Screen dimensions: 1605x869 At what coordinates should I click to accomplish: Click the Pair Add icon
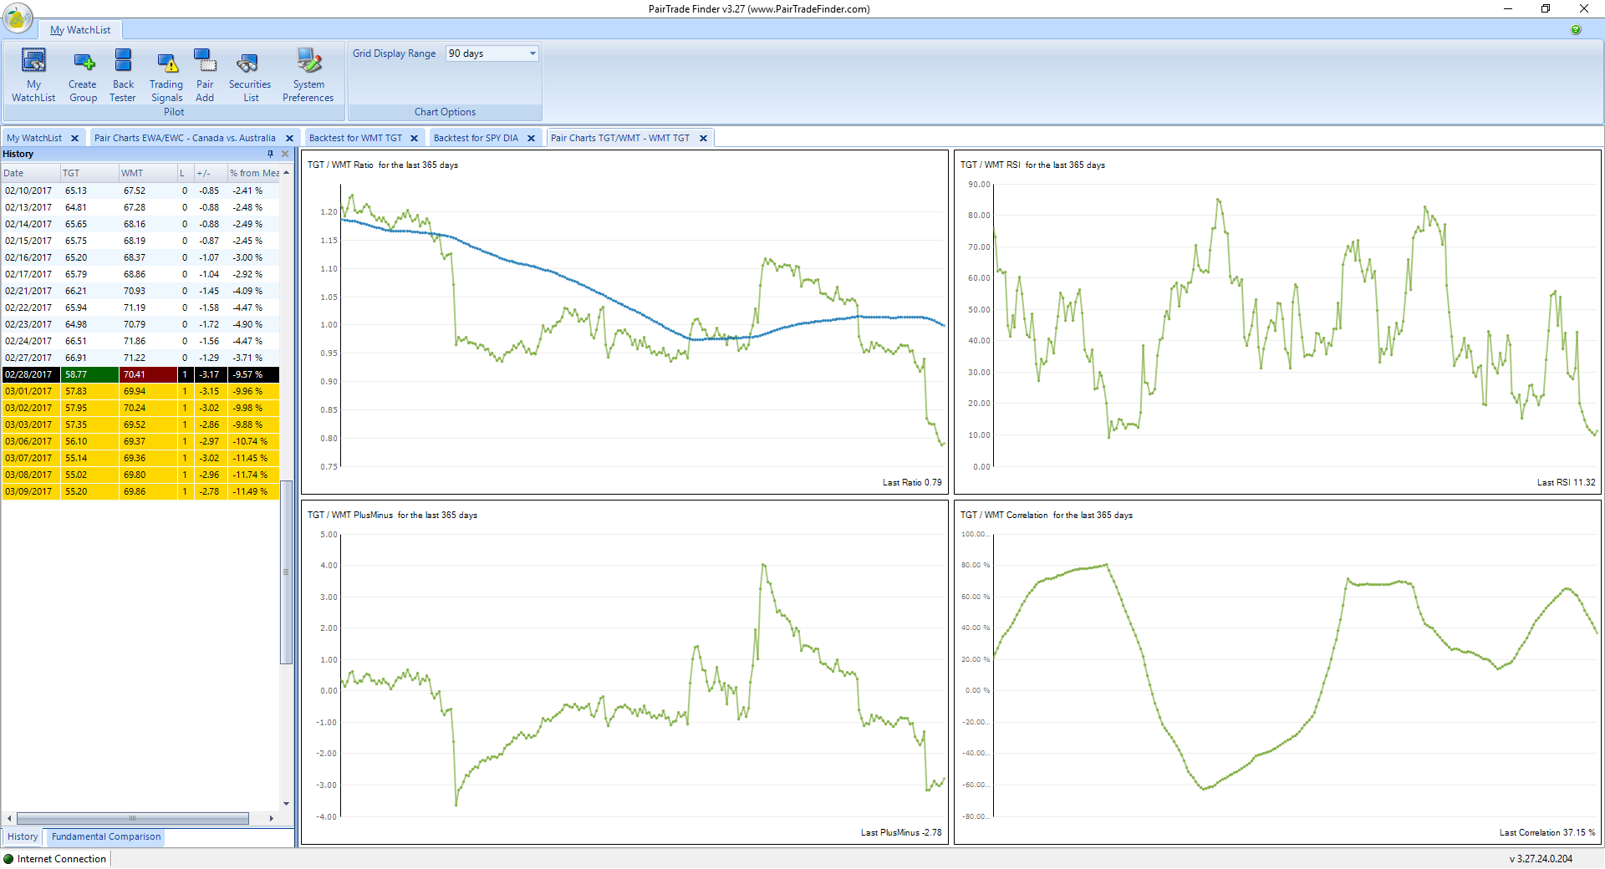point(205,75)
